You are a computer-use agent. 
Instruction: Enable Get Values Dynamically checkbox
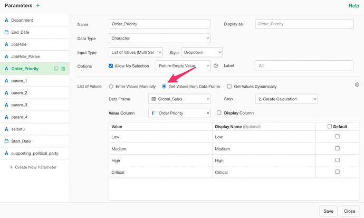click(229, 87)
